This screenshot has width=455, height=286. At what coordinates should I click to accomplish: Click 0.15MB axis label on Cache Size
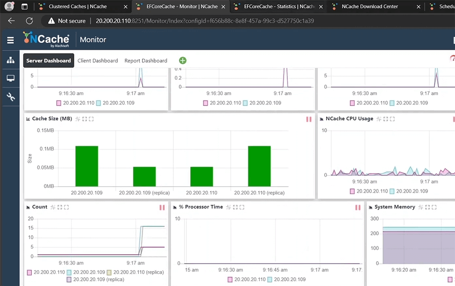coord(45,131)
